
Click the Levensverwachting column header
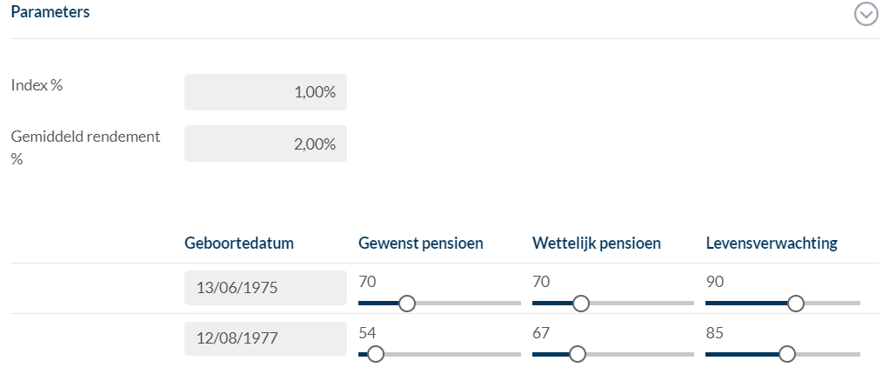coord(771,244)
